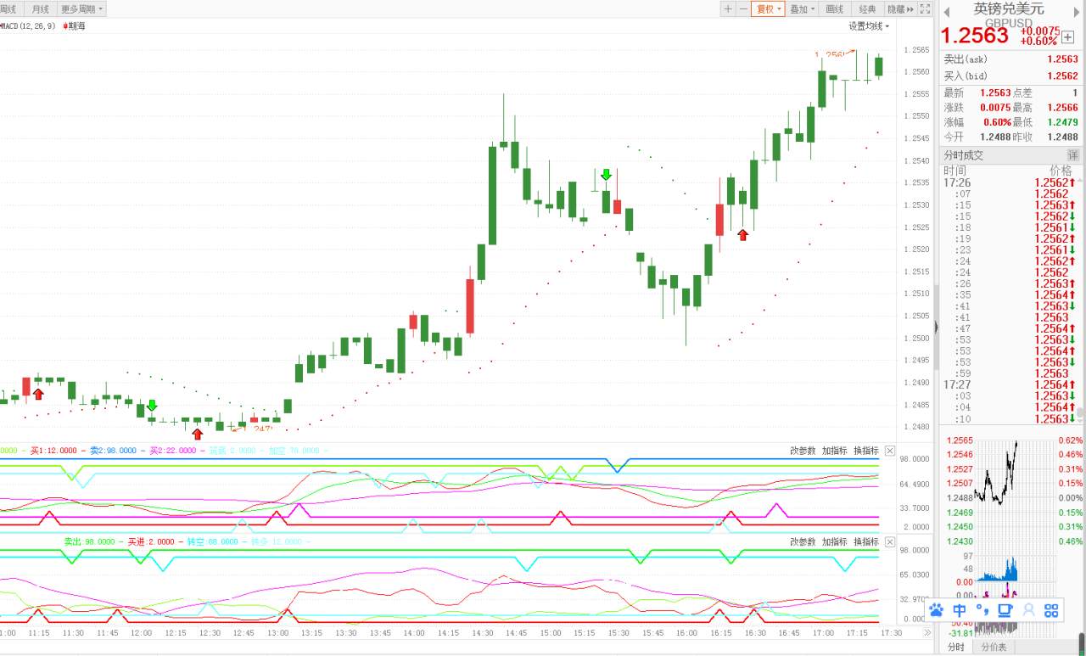Screen dimensions: 1086x656
Task: Click 换指标 in the upper indicator panel
Action: (x=866, y=451)
